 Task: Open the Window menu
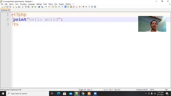(x=68, y=4)
